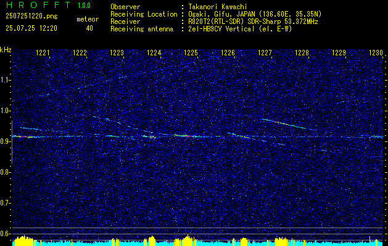
Task: Click frequency axis label 0.9
Action: click(4, 141)
